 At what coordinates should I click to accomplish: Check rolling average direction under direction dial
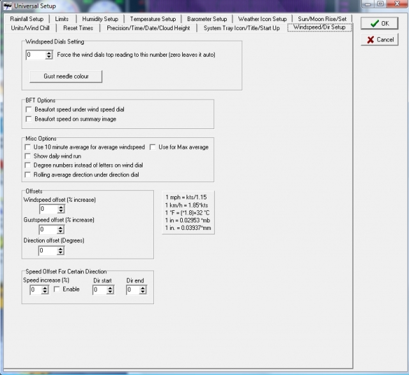click(x=28, y=174)
